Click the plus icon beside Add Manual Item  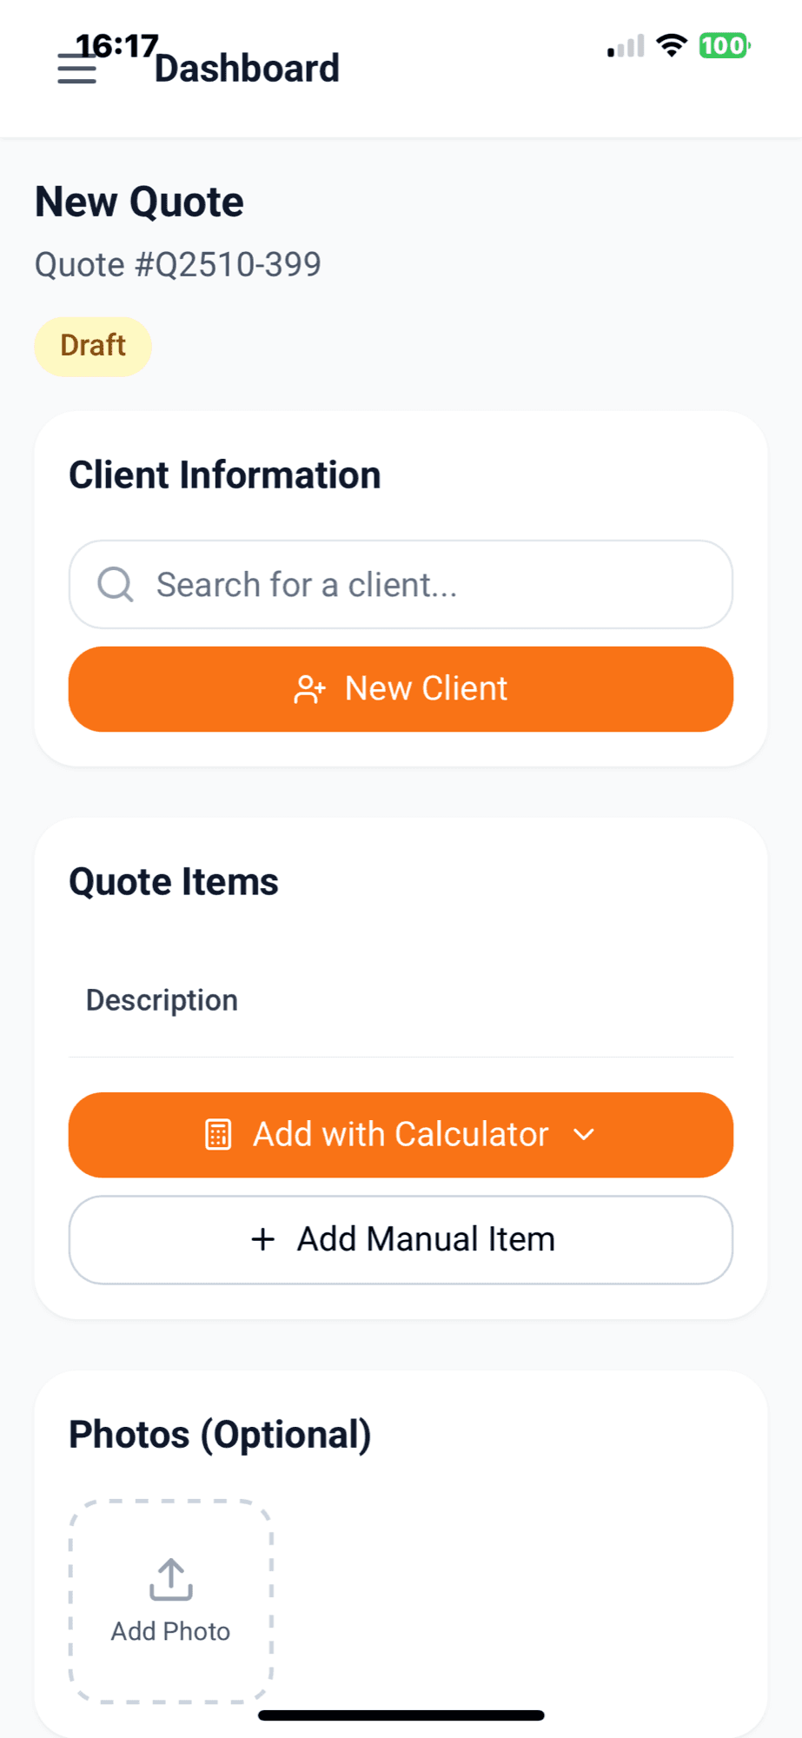(x=262, y=1239)
